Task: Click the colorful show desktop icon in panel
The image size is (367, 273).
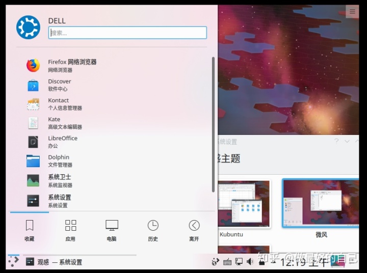Action: click(x=338, y=261)
